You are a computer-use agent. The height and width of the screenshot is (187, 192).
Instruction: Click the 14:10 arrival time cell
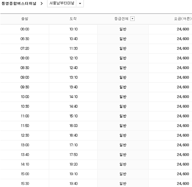pos(74,97)
